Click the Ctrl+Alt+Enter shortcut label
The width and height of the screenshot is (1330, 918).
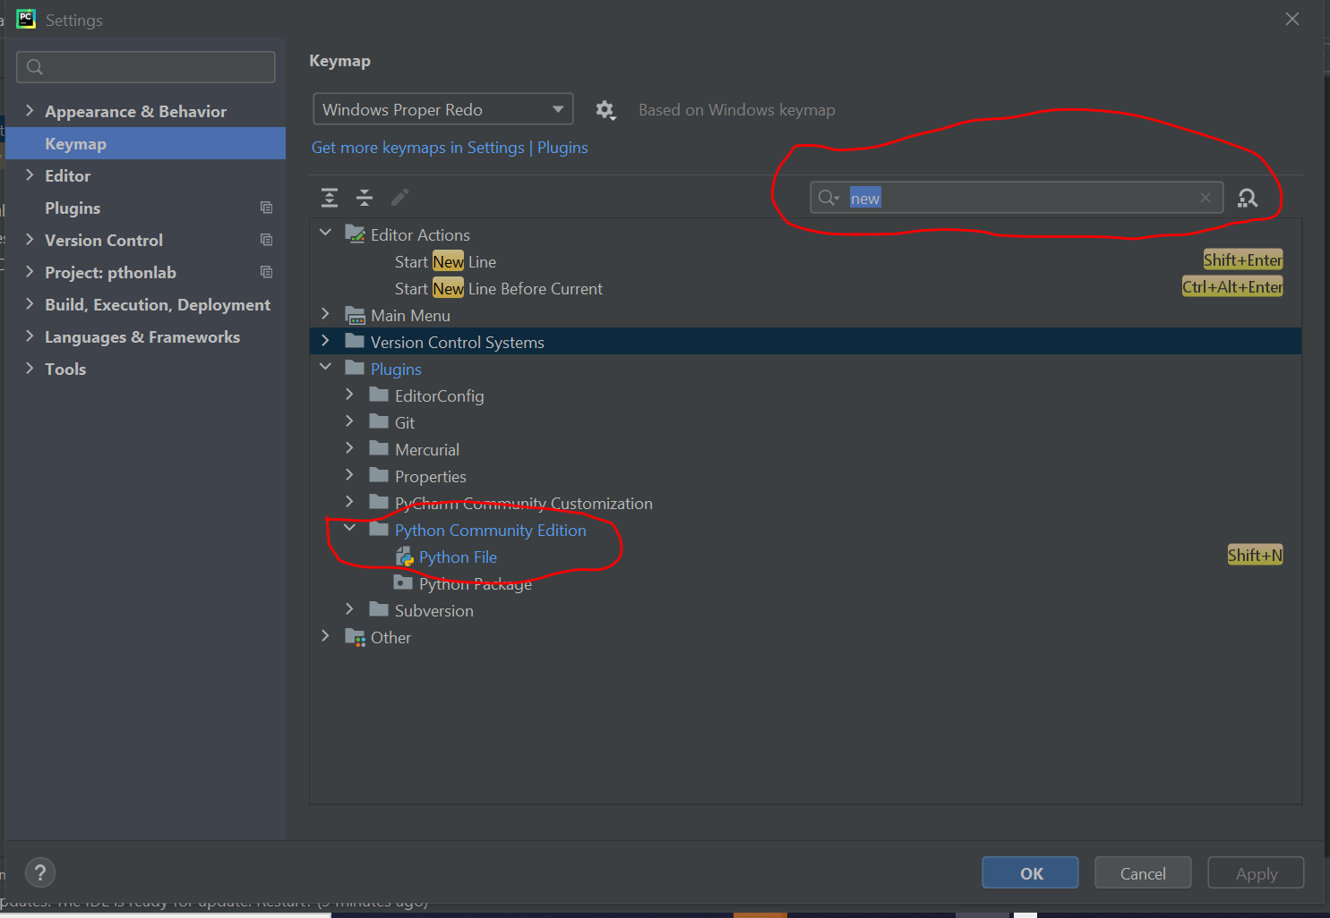click(1232, 287)
